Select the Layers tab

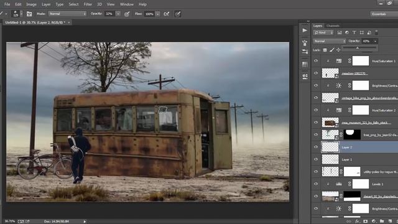pyautogui.click(x=318, y=26)
